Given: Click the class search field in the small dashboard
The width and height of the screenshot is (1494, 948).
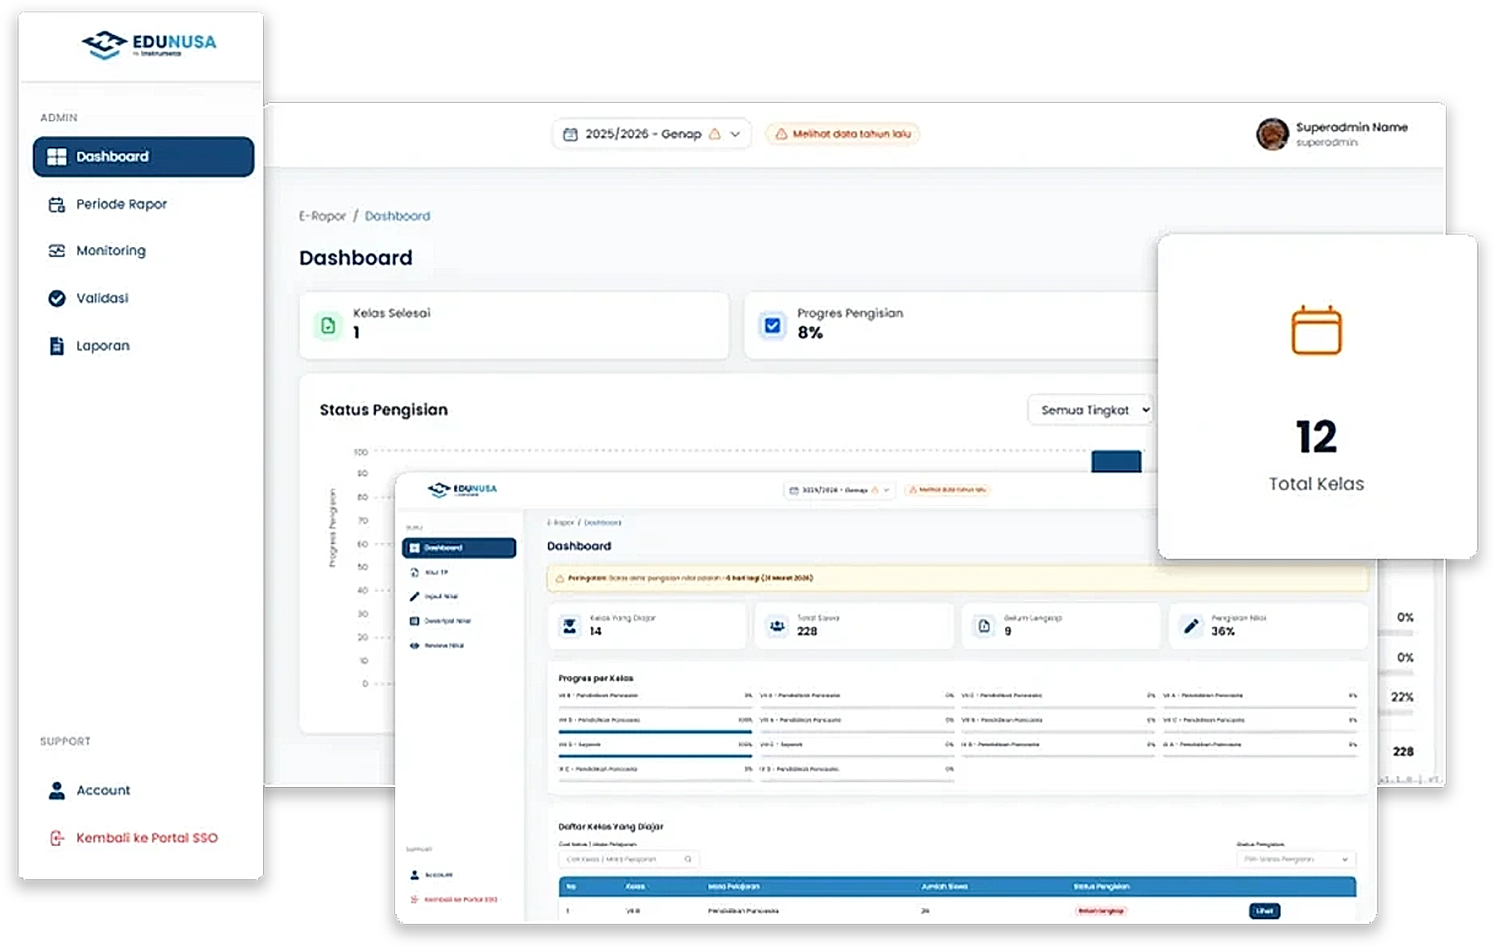Looking at the screenshot, I should [628, 859].
